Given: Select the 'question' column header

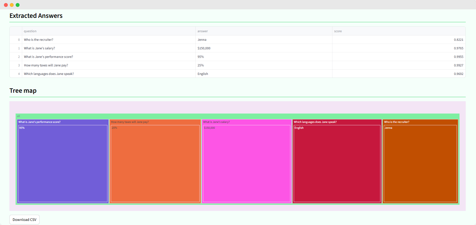Looking at the screenshot, I should click(x=109, y=31).
